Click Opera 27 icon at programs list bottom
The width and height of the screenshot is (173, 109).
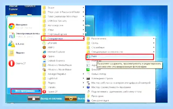coord(44,92)
